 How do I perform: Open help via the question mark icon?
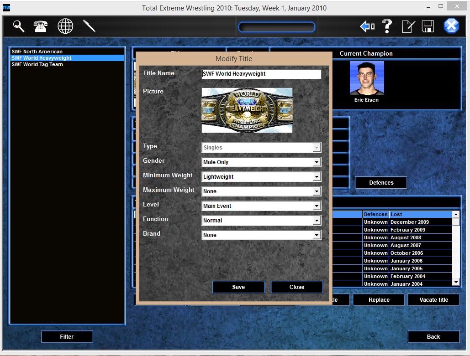[387, 26]
